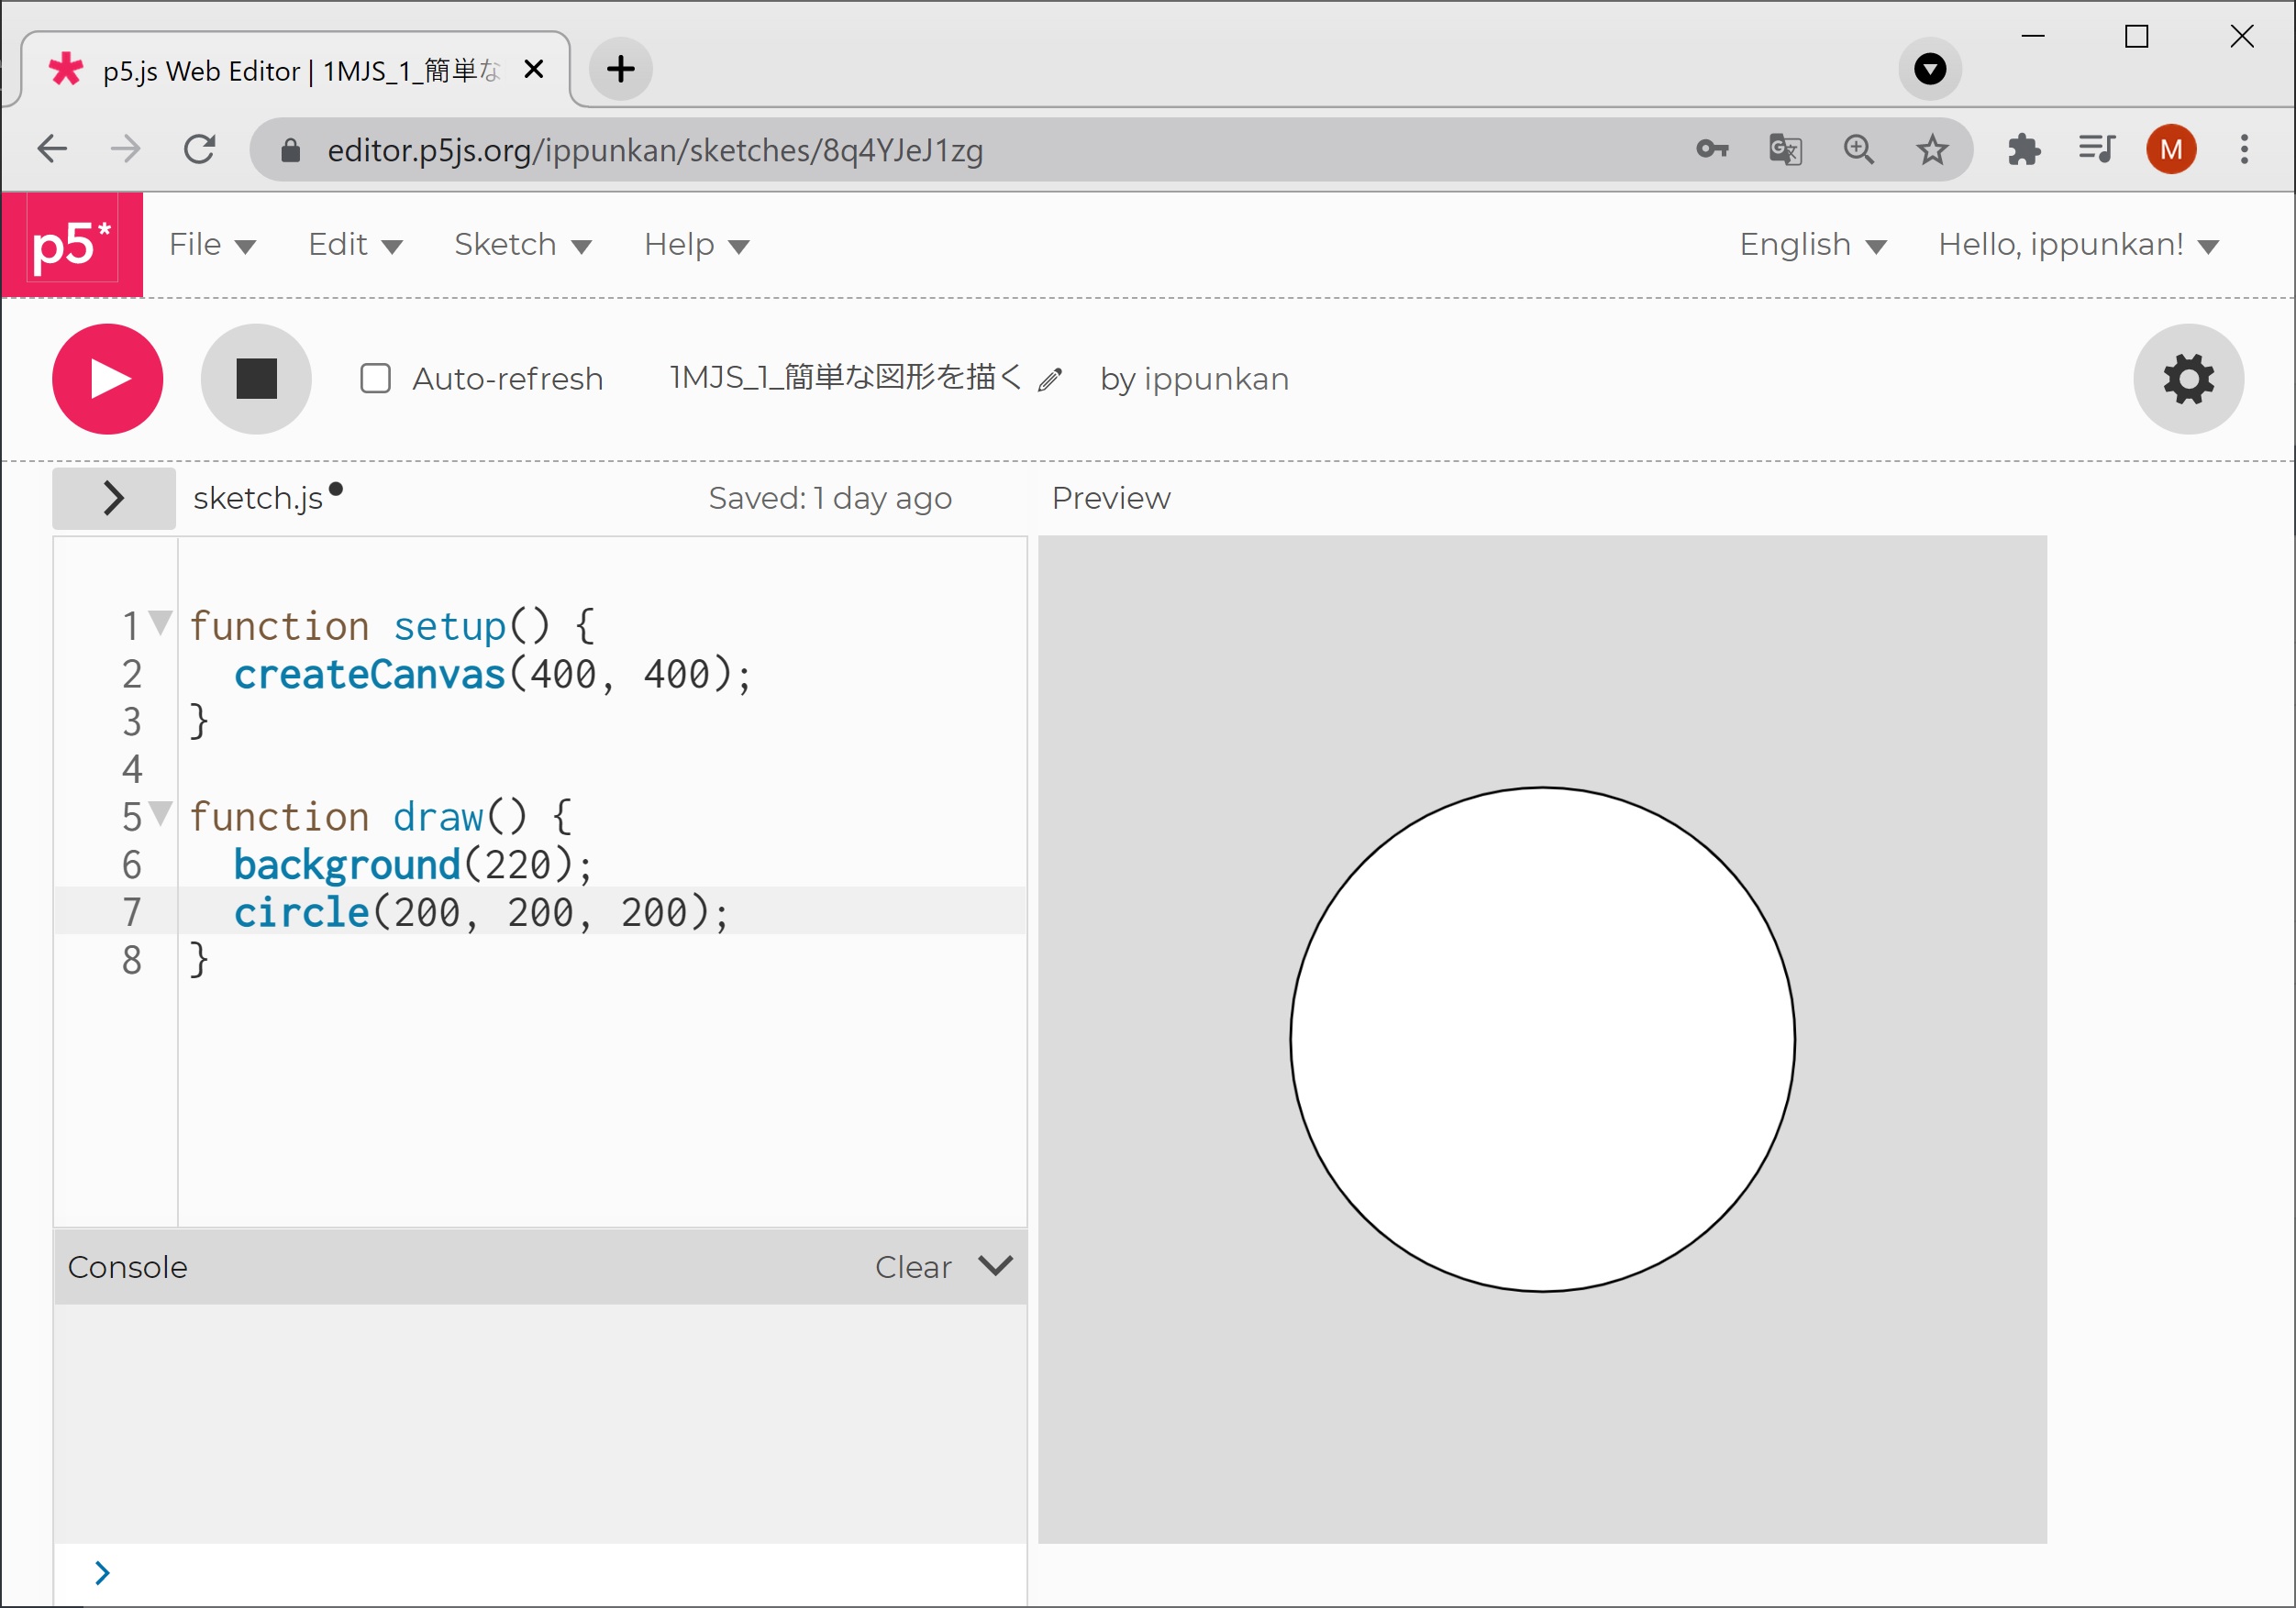Click the Google Translate page icon

[x=1785, y=150]
